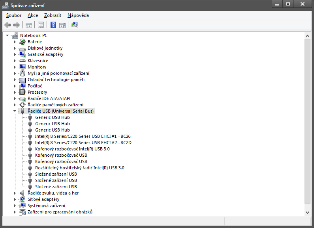Collapse the Řadiče USB node
The image size is (314, 228).
[15, 111]
